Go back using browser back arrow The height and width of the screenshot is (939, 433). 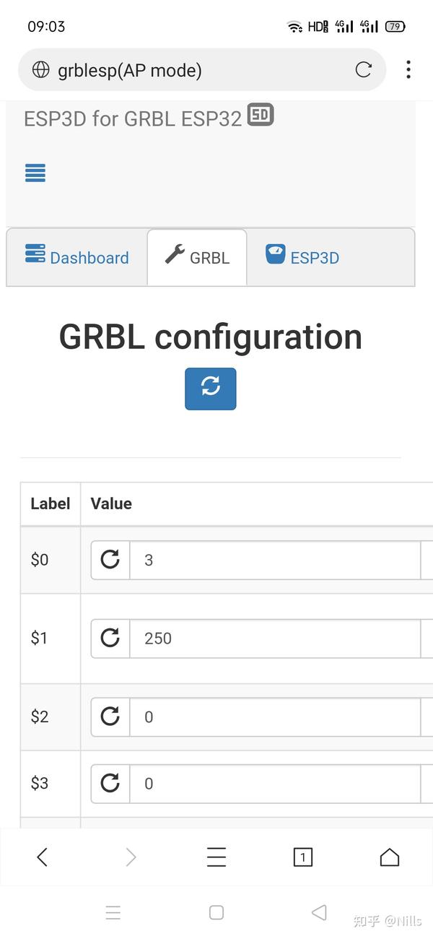[43, 857]
